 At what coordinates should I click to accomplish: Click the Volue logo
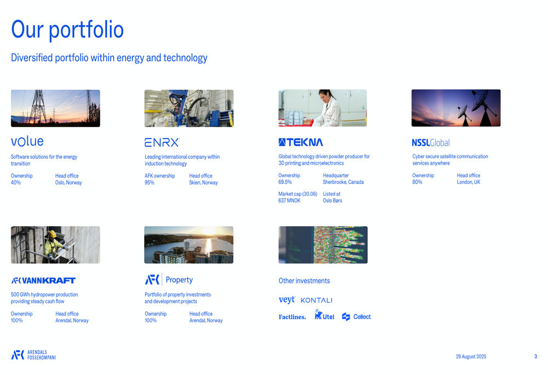point(27,141)
